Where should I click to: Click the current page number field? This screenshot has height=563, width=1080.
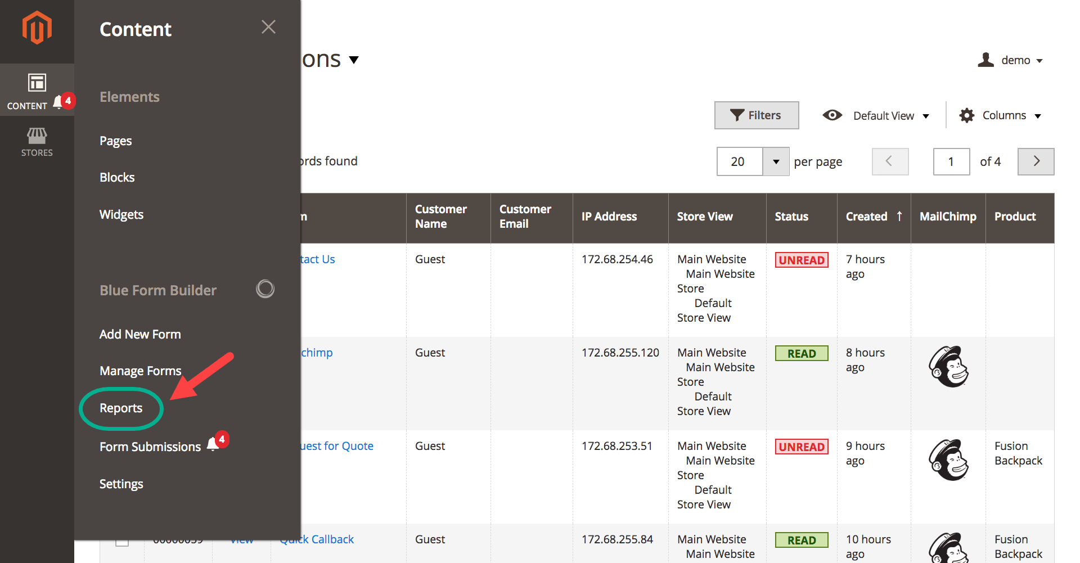[x=951, y=161]
